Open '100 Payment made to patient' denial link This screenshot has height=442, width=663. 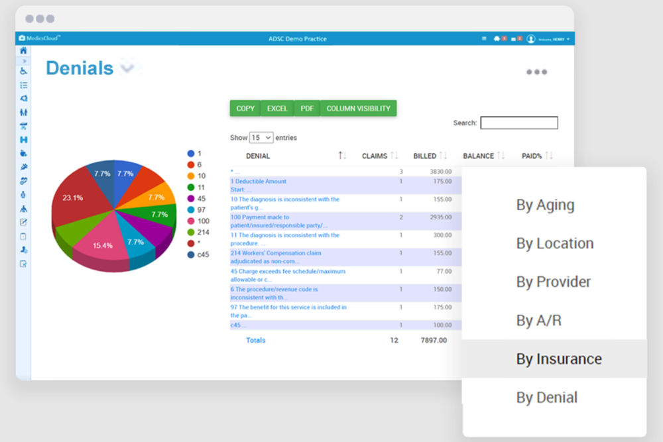[x=278, y=221]
